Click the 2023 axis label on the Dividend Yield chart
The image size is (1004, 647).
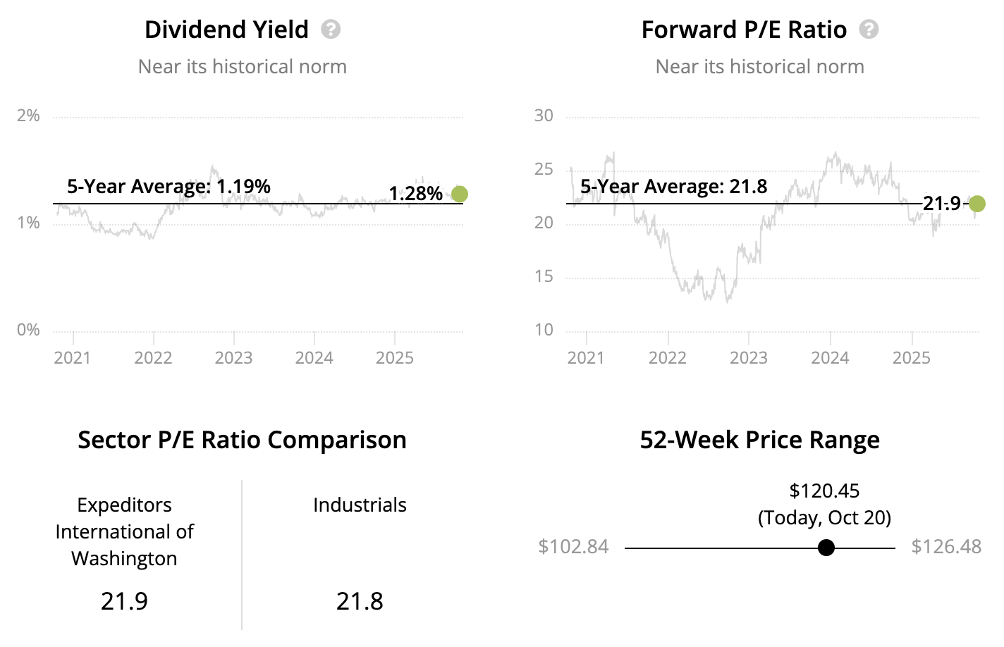233,358
